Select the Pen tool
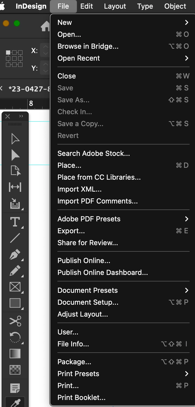The width and height of the screenshot is (195, 407). click(15, 255)
